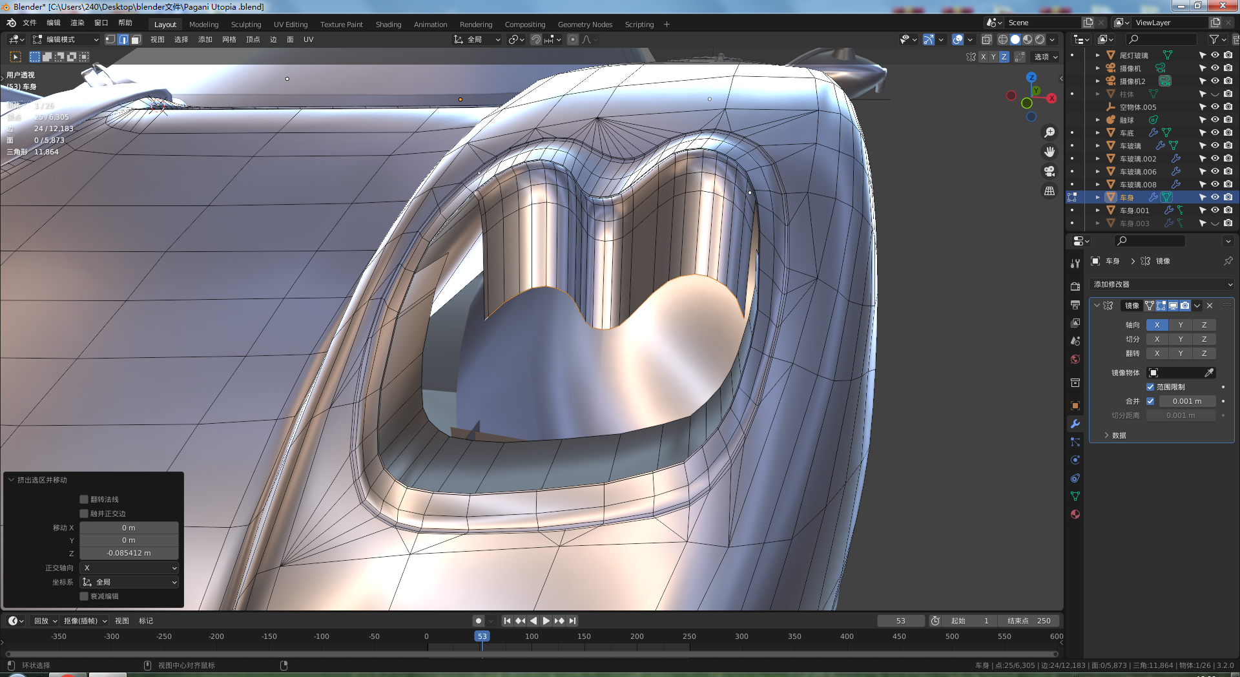
Task: Uncheck the 范围限制 checkbox
Action: 1150,387
